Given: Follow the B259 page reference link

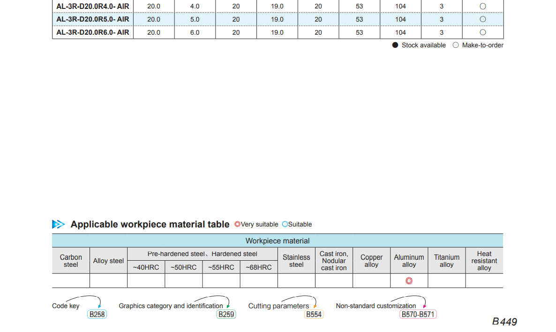Looking at the screenshot, I should click(x=226, y=315).
